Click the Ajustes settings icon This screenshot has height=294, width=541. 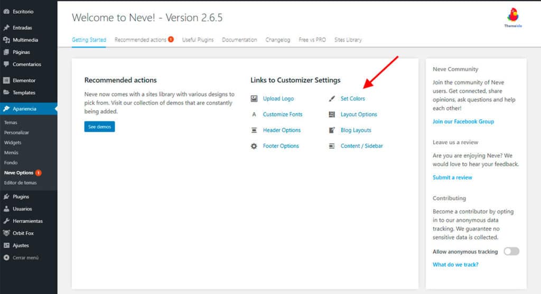(x=6, y=245)
